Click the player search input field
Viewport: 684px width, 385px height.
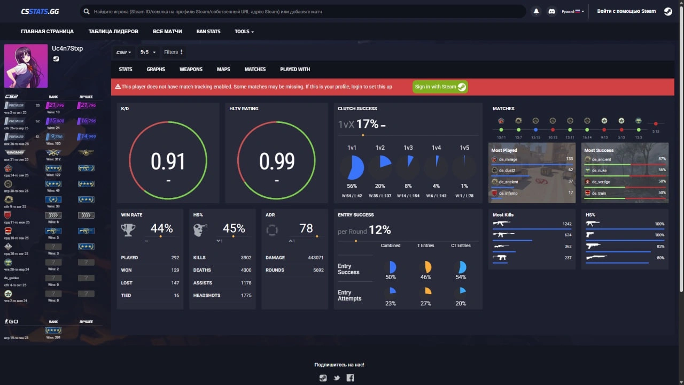click(x=305, y=11)
